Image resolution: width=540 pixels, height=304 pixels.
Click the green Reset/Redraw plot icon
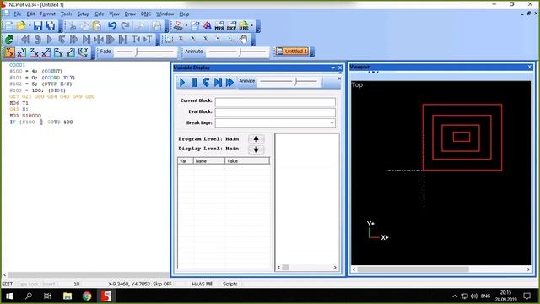(9, 40)
